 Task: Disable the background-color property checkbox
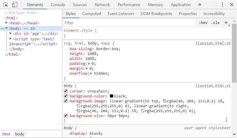66,96
